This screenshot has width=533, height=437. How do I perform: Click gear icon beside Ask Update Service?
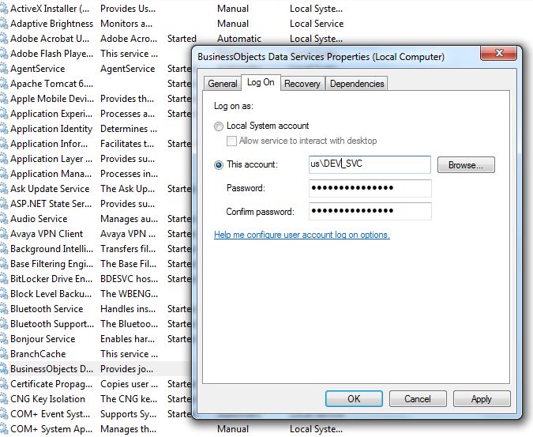tap(4, 189)
